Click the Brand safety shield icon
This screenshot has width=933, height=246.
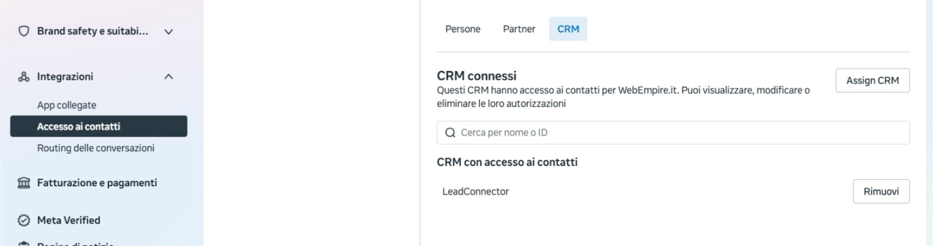tap(23, 31)
